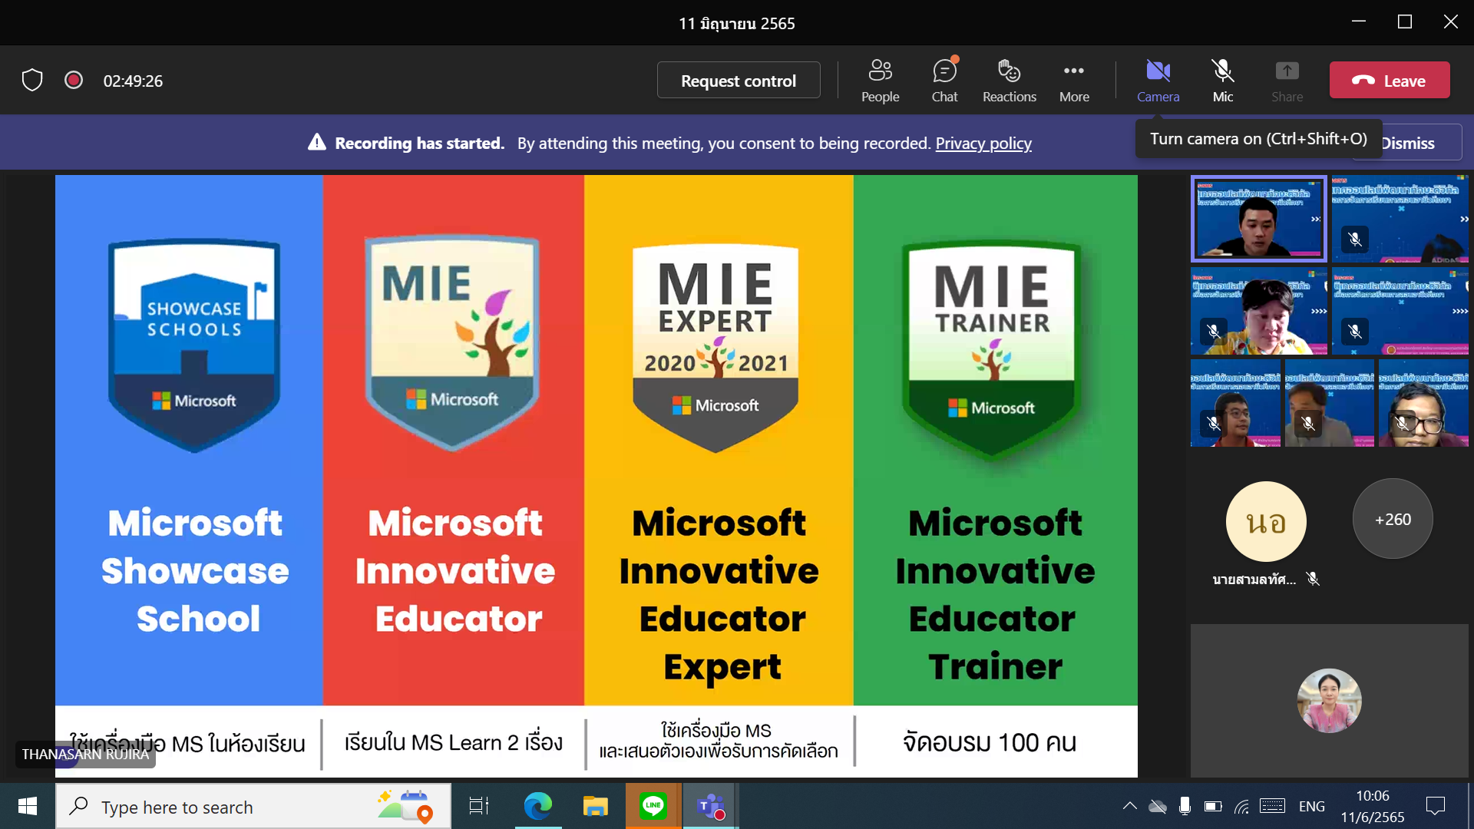Show hidden system tray icons
The width and height of the screenshot is (1474, 829).
(1129, 806)
